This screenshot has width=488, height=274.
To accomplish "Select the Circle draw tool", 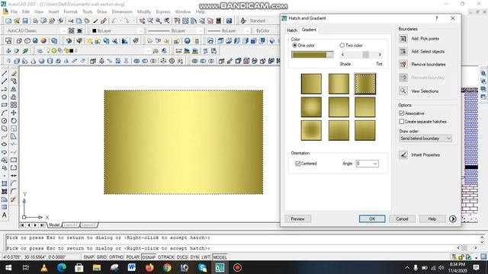I will tap(5, 120).
